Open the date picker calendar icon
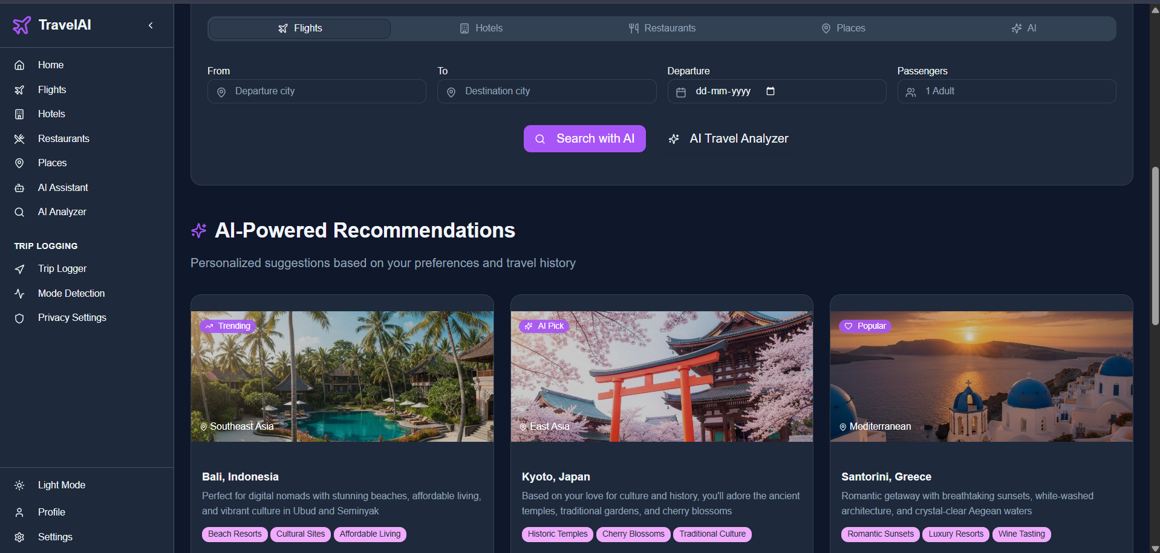 (771, 91)
